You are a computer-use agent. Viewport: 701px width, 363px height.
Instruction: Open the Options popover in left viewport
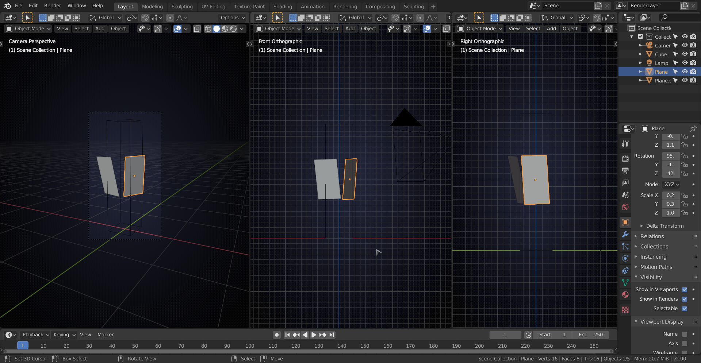pos(233,18)
